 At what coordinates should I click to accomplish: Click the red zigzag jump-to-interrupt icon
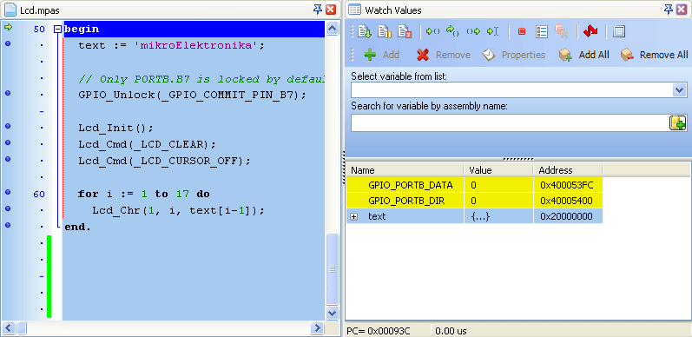click(x=590, y=31)
